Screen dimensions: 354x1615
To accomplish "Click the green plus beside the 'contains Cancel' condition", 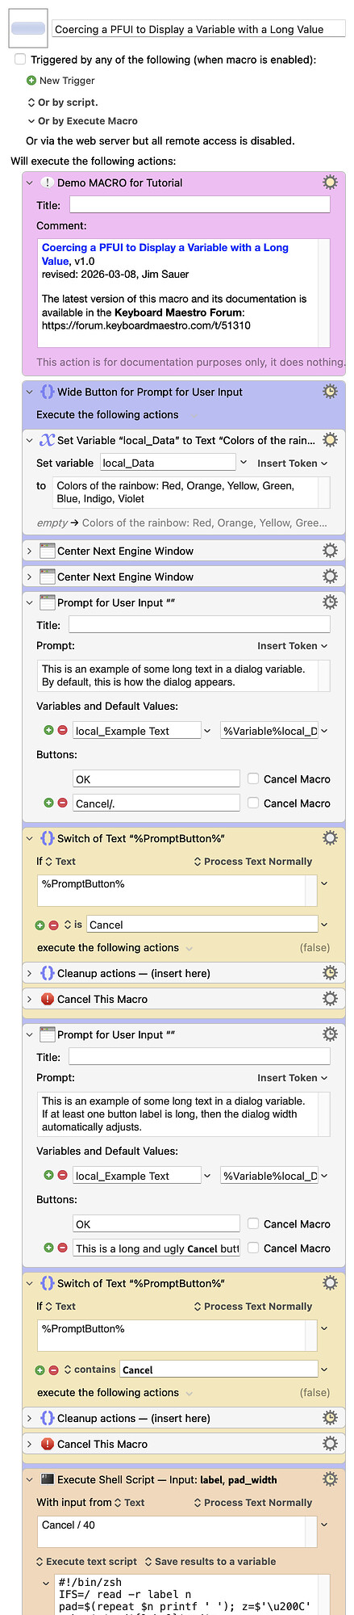I will 40,1370.
